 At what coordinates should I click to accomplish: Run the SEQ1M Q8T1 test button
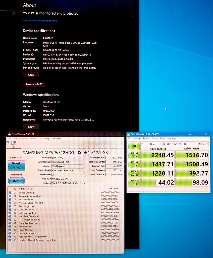coord(134,155)
